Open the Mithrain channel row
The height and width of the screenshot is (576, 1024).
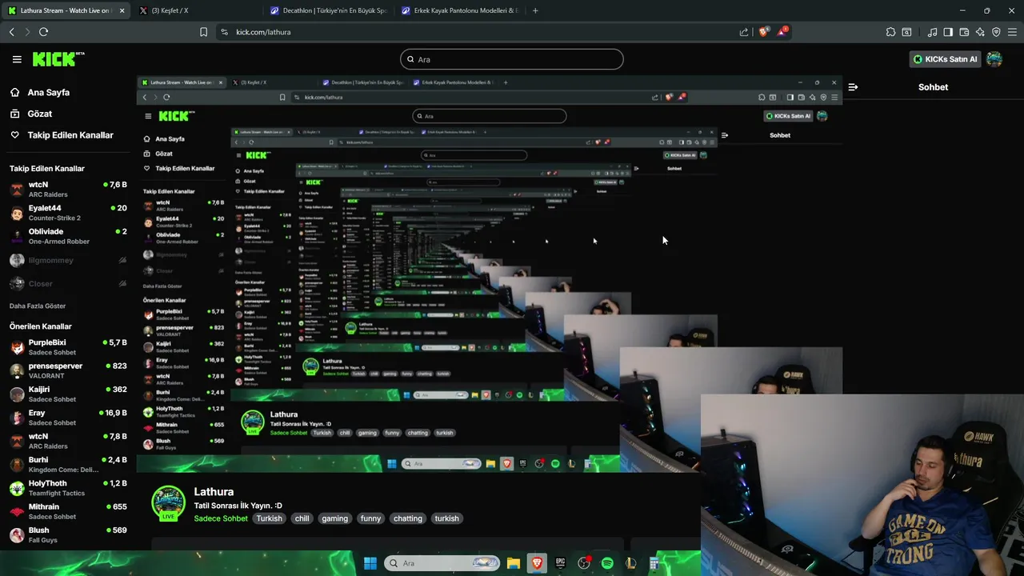pos(68,511)
